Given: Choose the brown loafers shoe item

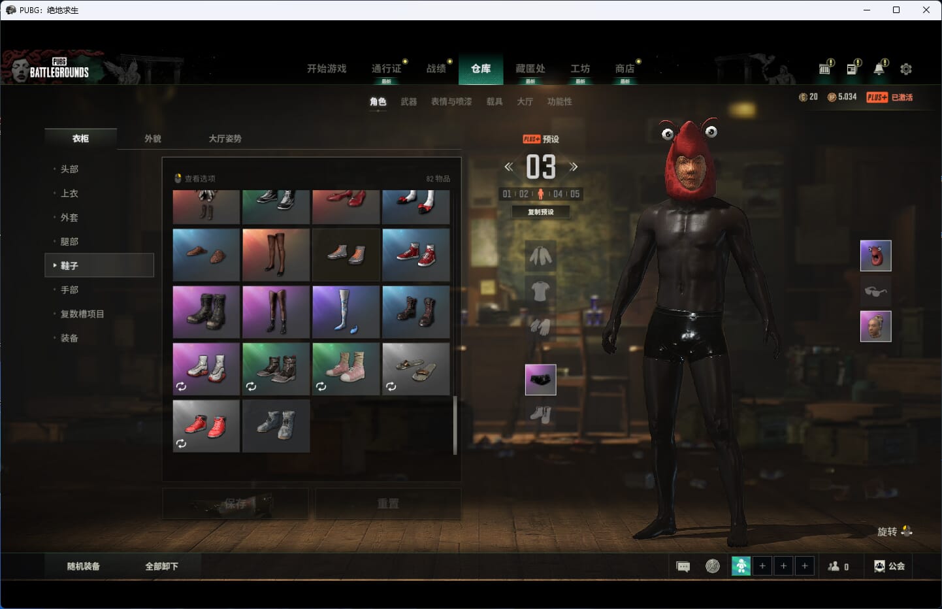Looking at the screenshot, I should tap(206, 255).
